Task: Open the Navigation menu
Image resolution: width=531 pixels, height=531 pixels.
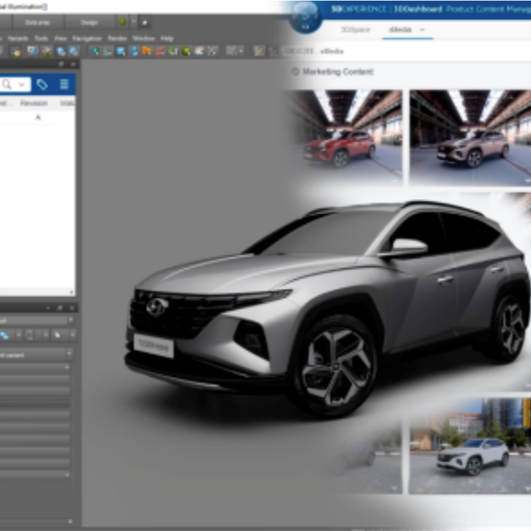Action: [x=87, y=39]
